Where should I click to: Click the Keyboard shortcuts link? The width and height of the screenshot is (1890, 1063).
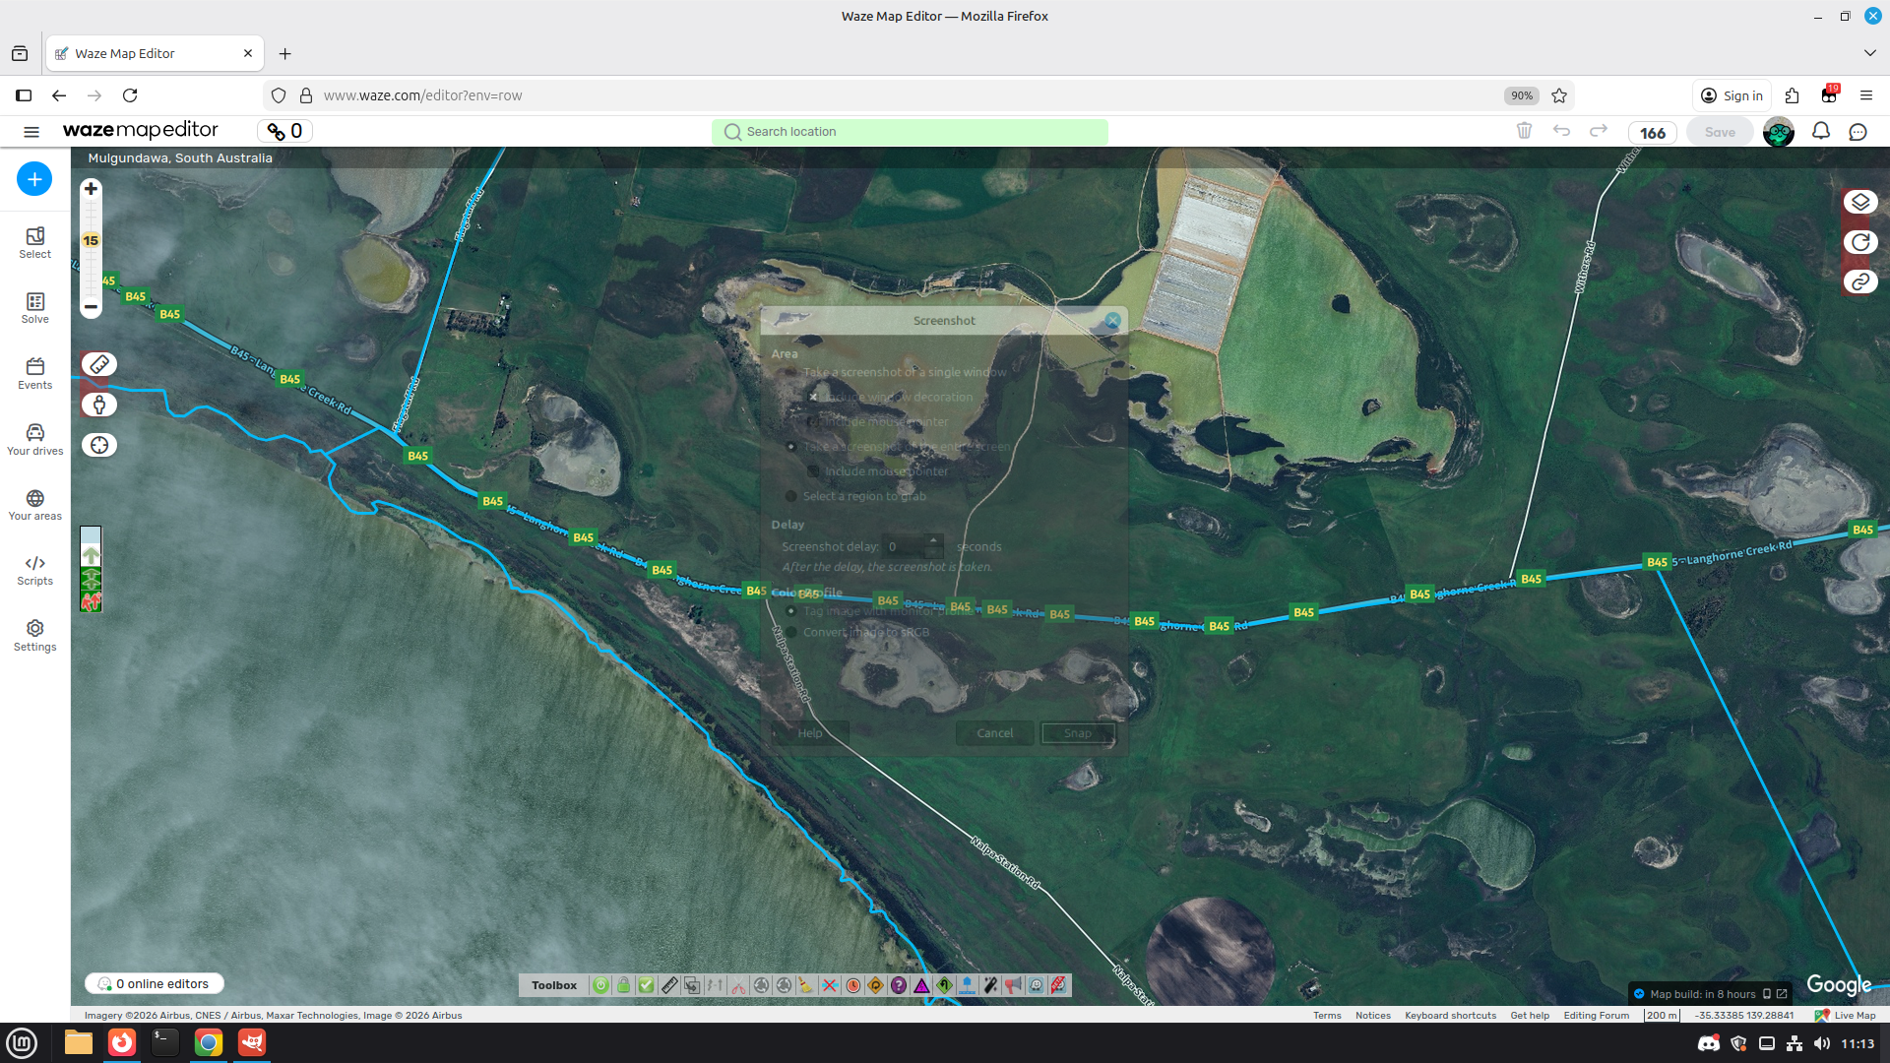(1450, 1015)
